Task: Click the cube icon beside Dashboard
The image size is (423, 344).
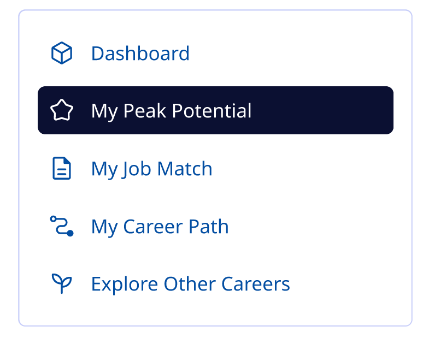Action: 62,54
